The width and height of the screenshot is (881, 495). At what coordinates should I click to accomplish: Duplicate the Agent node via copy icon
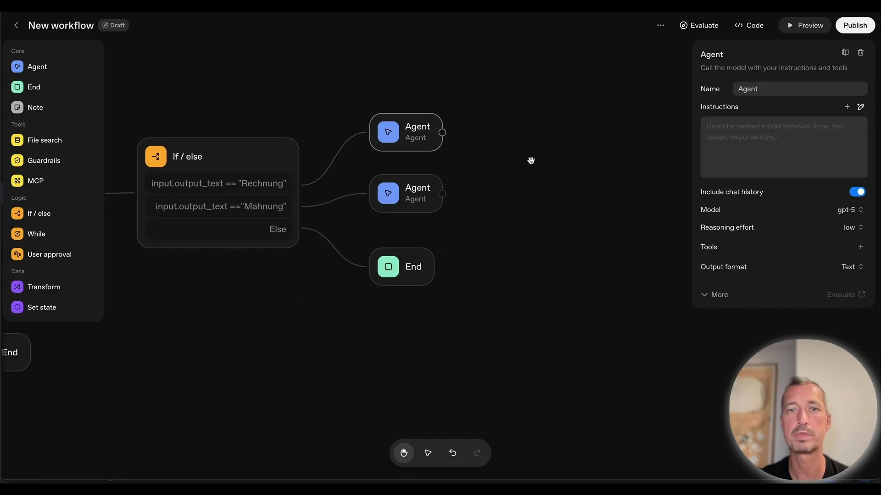(x=845, y=52)
